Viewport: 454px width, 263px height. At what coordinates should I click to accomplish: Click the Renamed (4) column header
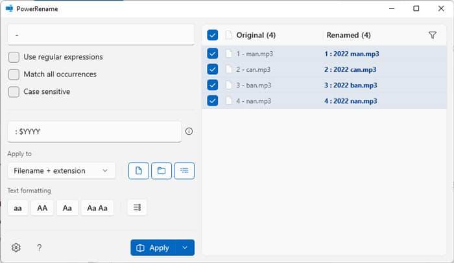point(349,35)
